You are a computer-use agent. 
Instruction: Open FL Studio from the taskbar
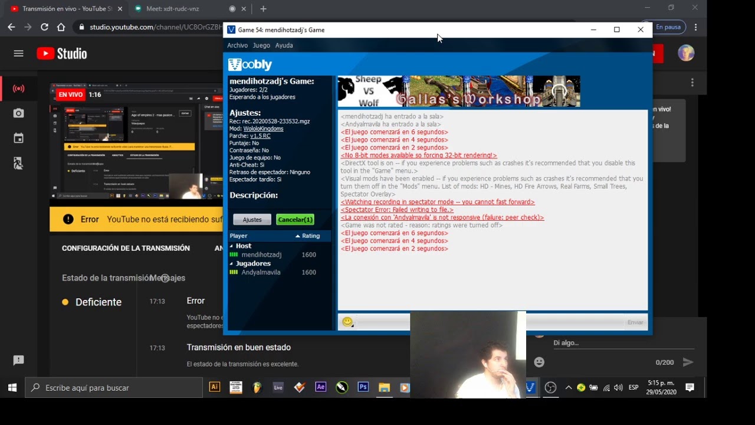257,387
